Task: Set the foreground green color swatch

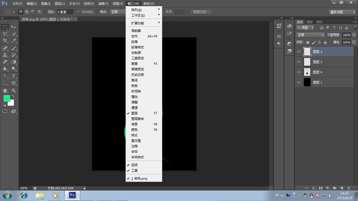Action: click(7, 98)
